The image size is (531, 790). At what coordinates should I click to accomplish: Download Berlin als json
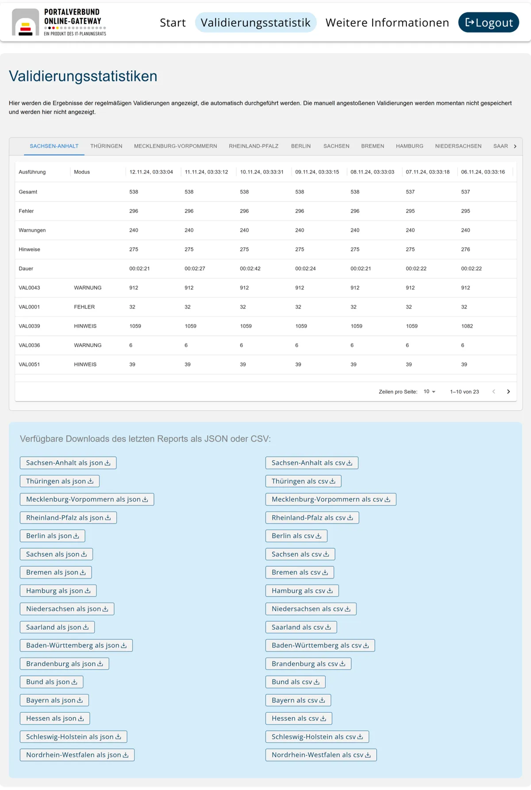point(52,536)
